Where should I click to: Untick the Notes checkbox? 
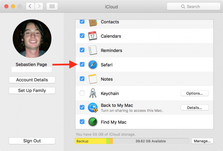pyautogui.click(x=82, y=79)
